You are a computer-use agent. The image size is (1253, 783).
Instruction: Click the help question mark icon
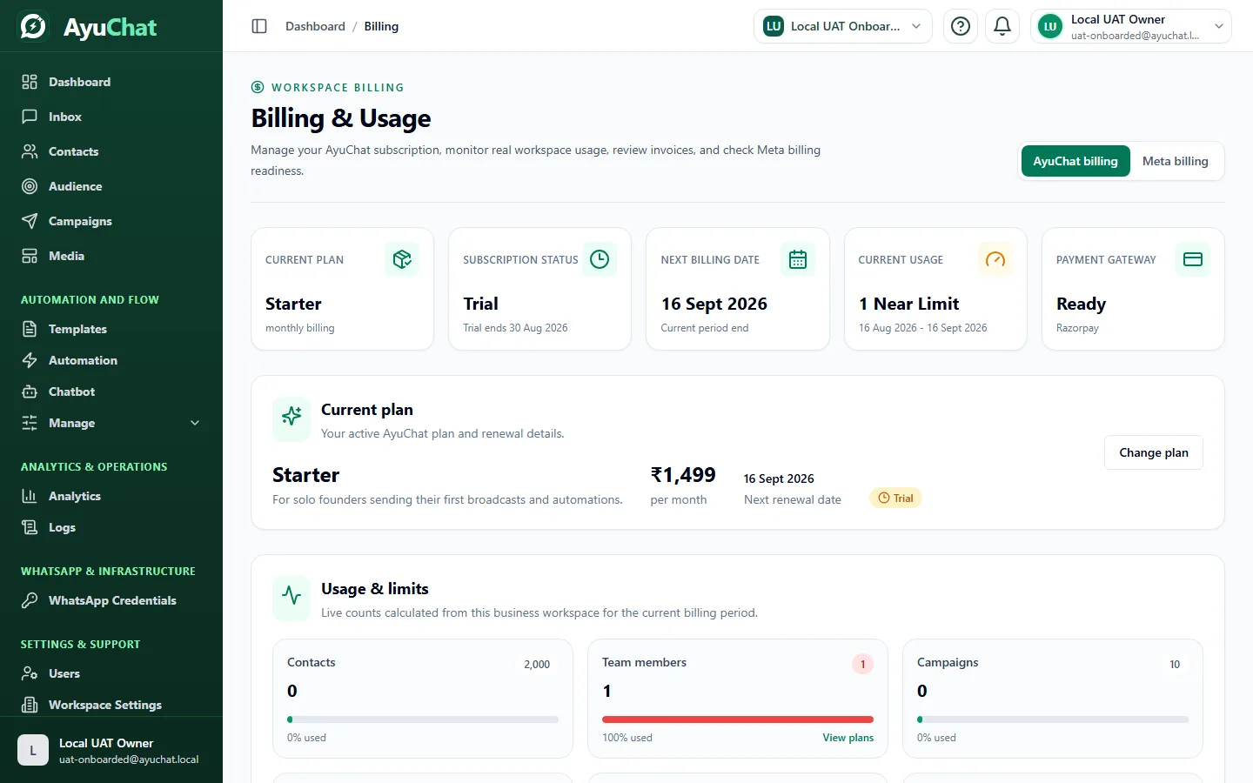(x=961, y=26)
